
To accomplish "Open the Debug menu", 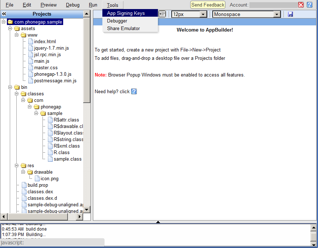I will pyautogui.click(x=73, y=5).
